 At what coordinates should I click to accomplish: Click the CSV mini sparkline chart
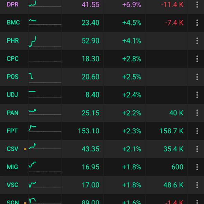pyautogui.click(x=45, y=146)
